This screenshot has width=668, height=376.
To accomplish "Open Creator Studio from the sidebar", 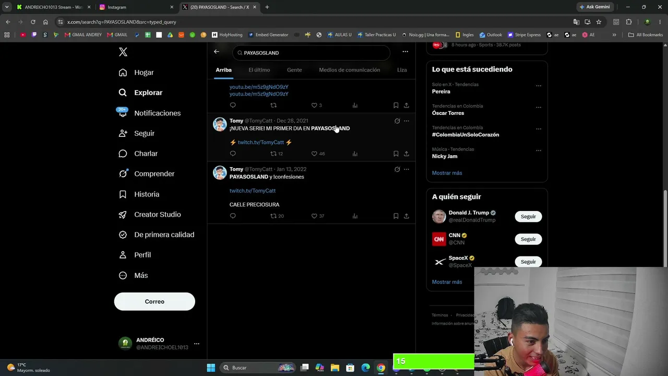I will pos(150,215).
